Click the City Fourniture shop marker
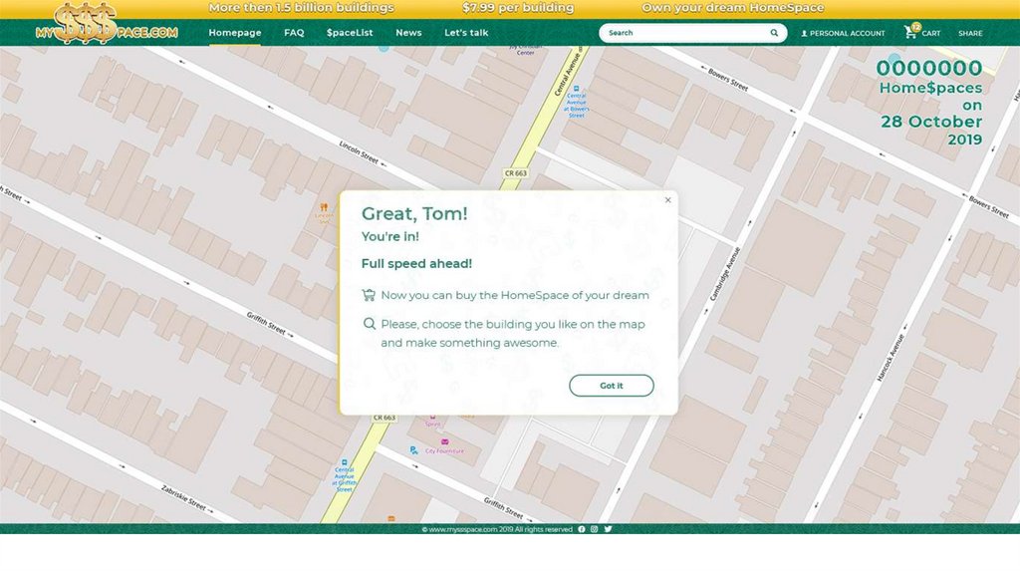 444,441
